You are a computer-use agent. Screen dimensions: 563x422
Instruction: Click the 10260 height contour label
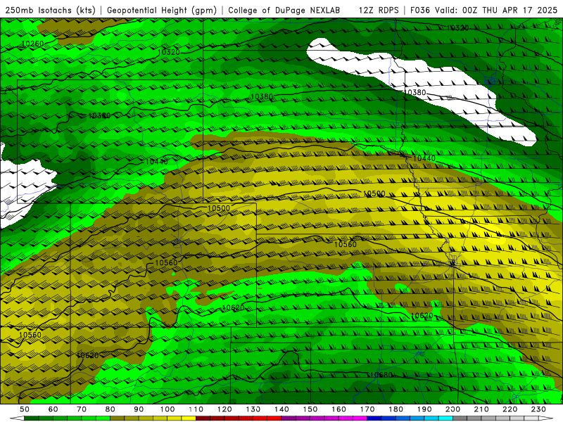[32, 44]
